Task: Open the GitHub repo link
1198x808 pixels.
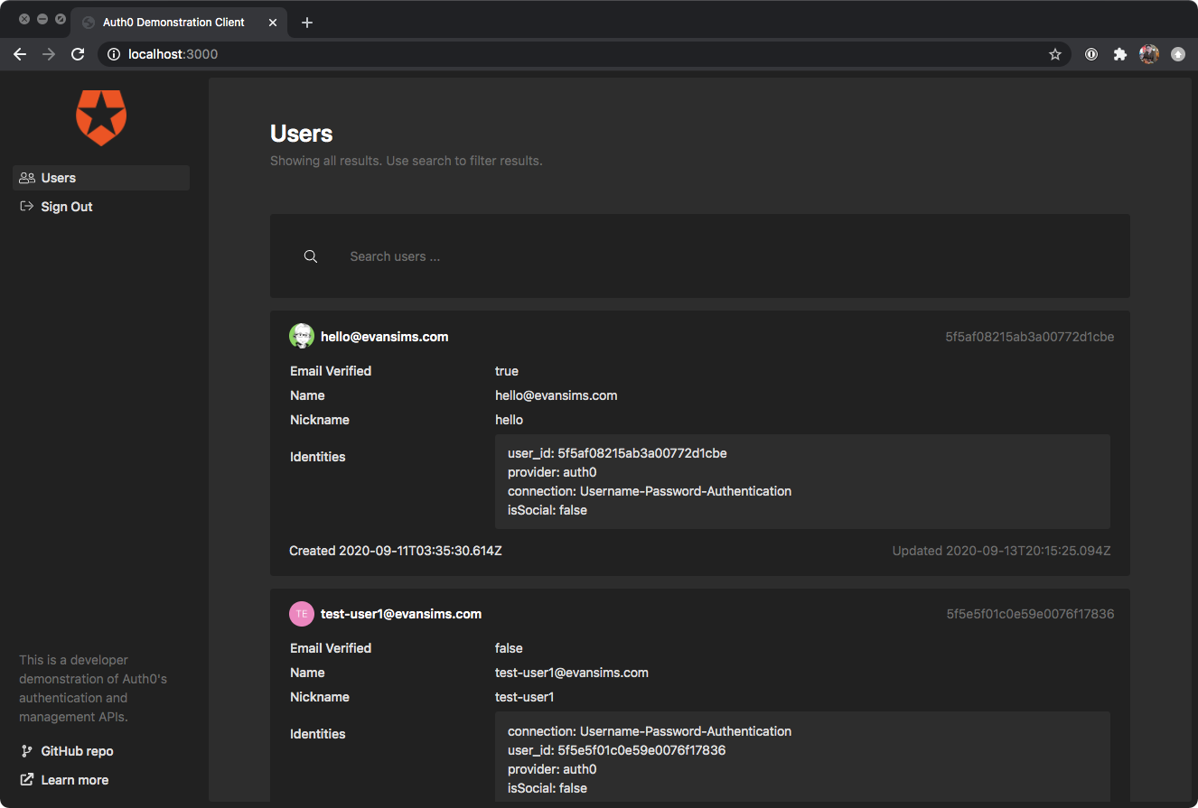Action: [x=77, y=751]
